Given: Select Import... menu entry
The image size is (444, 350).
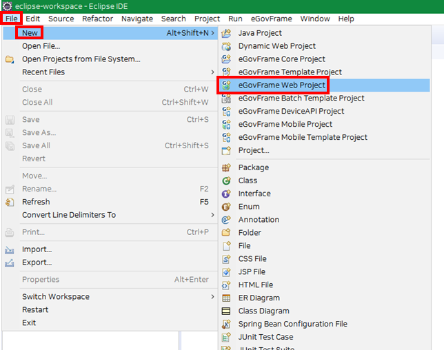Looking at the screenshot, I should pyautogui.click(x=110, y=249).
